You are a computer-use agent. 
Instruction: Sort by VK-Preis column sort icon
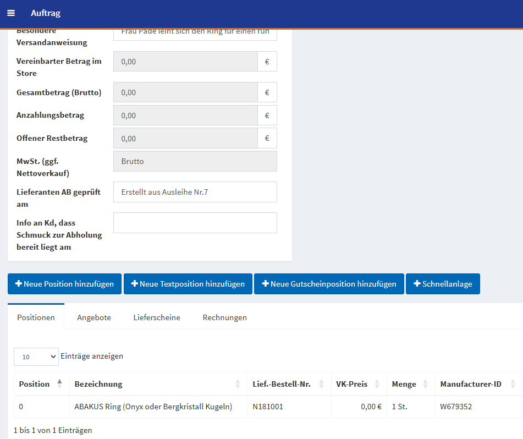[377, 384]
